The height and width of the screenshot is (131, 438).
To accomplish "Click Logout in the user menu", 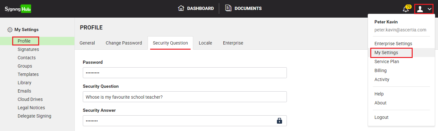I will pyautogui.click(x=381, y=117).
